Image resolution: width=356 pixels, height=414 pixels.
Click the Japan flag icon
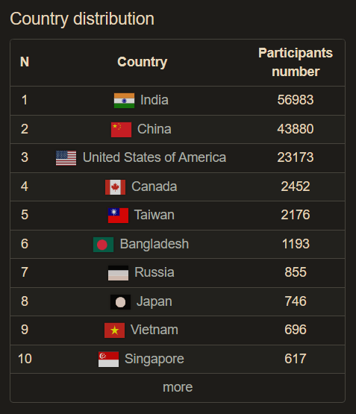click(x=120, y=302)
